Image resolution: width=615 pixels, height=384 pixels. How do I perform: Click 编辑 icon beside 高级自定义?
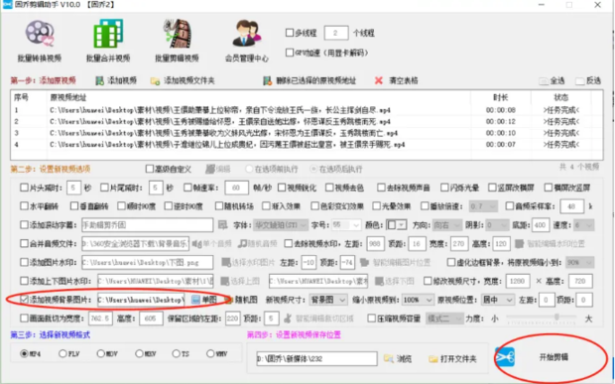210,169
